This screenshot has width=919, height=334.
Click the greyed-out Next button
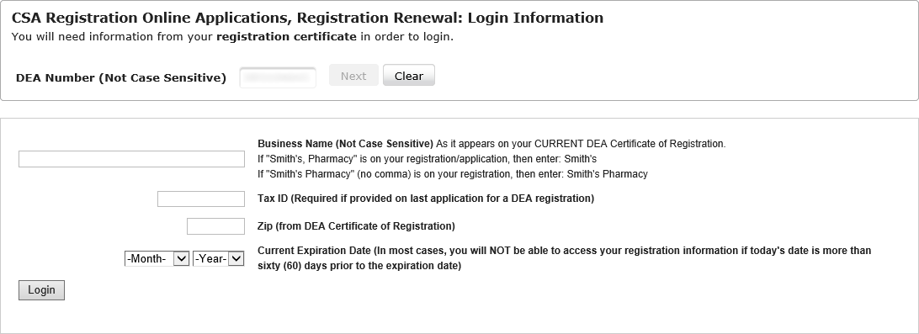[x=353, y=76]
